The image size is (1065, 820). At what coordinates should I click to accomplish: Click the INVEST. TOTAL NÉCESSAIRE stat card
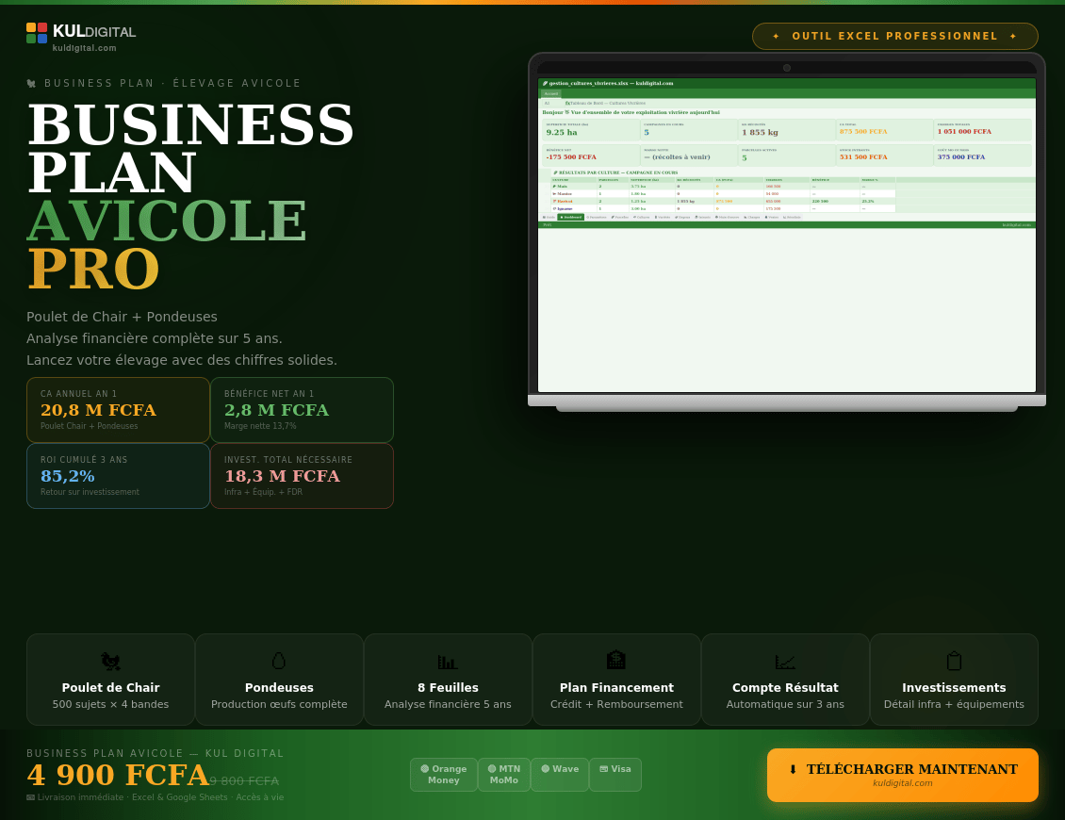[x=303, y=476]
